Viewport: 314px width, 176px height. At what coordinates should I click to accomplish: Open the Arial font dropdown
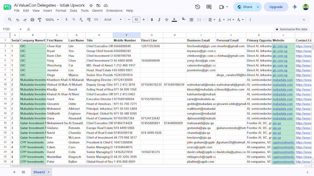point(113,20)
